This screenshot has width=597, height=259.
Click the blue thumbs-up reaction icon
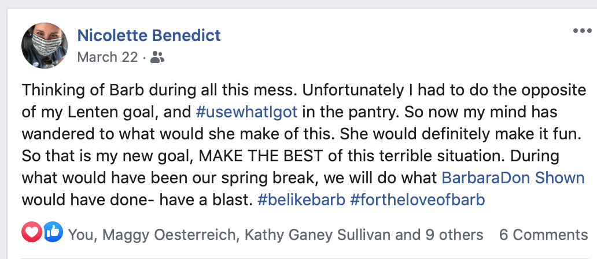(52, 234)
